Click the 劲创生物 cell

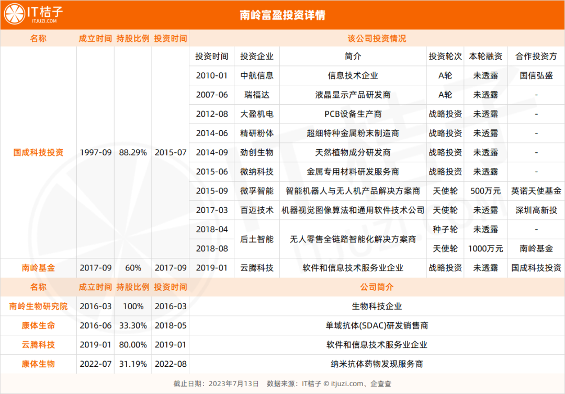(x=257, y=152)
